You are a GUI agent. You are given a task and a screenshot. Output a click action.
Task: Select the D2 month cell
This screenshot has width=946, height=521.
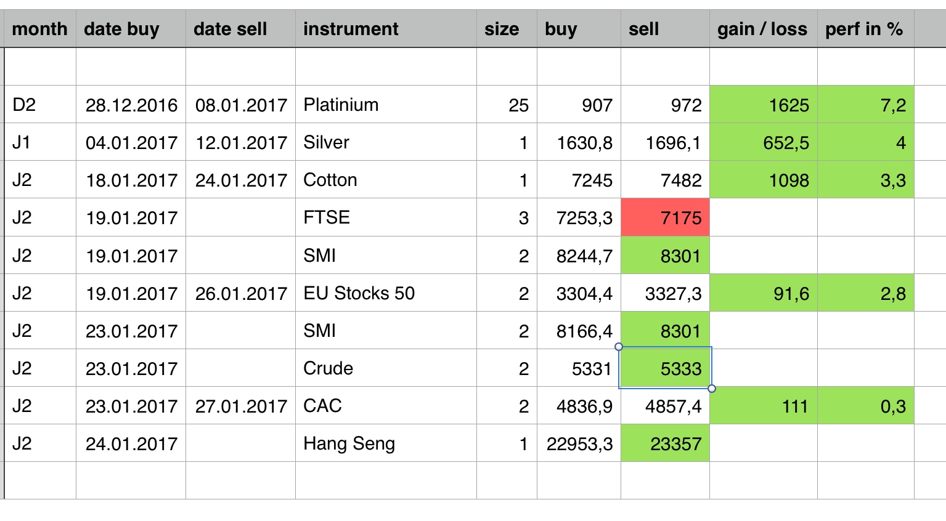click(x=39, y=105)
